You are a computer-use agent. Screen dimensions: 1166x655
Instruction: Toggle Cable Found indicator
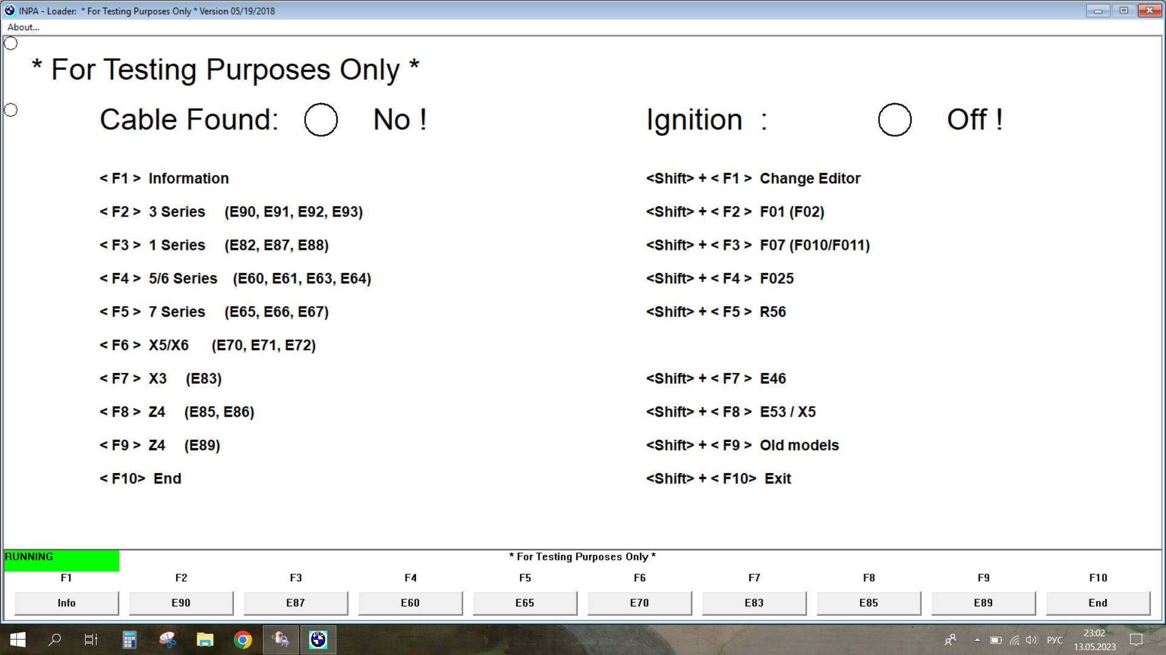(x=319, y=119)
